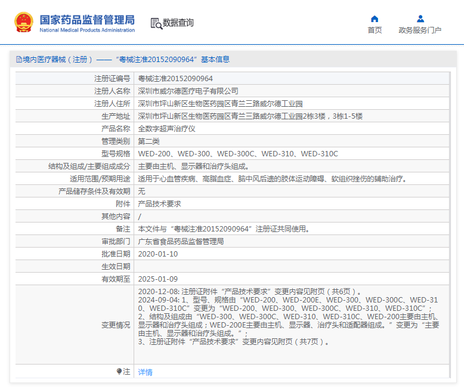The image size is (464, 389).
Task: Click the 首页 label
Action: (375, 30)
